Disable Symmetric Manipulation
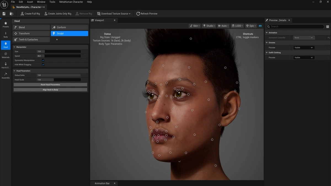Image resolution: width=331 pixels, height=186 pixels. (x=43, y=60)
